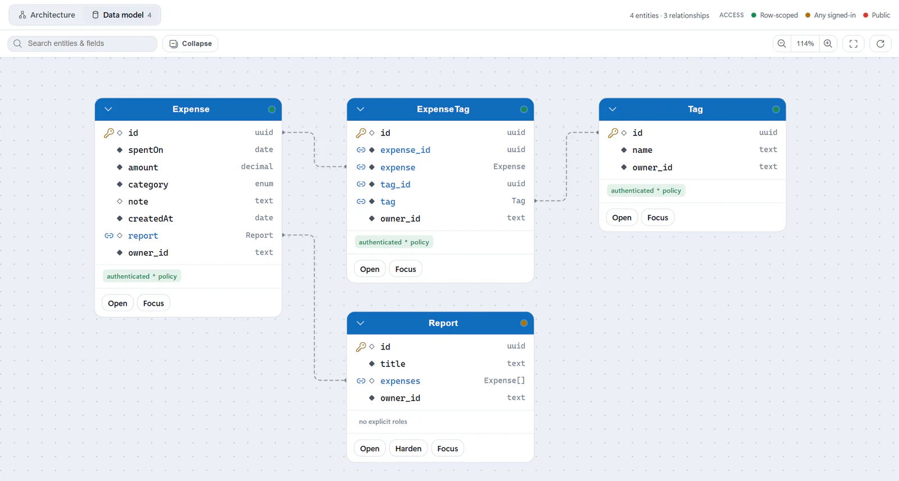Click the primary key icon in Expense

tap(109, 133)
